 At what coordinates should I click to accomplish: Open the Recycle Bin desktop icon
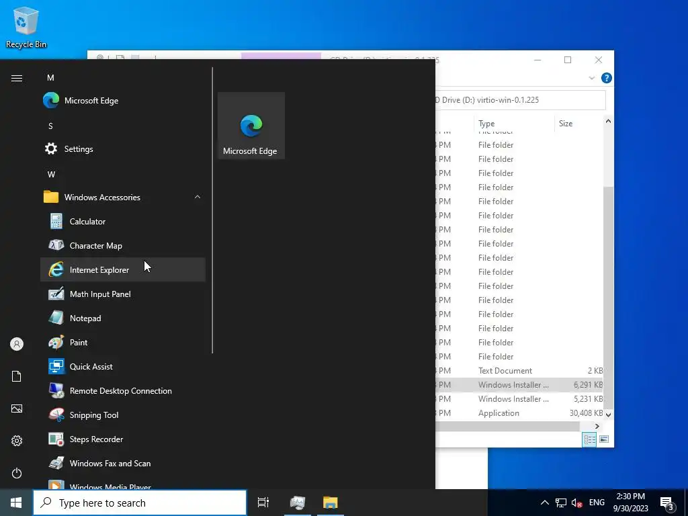[26, 27]
